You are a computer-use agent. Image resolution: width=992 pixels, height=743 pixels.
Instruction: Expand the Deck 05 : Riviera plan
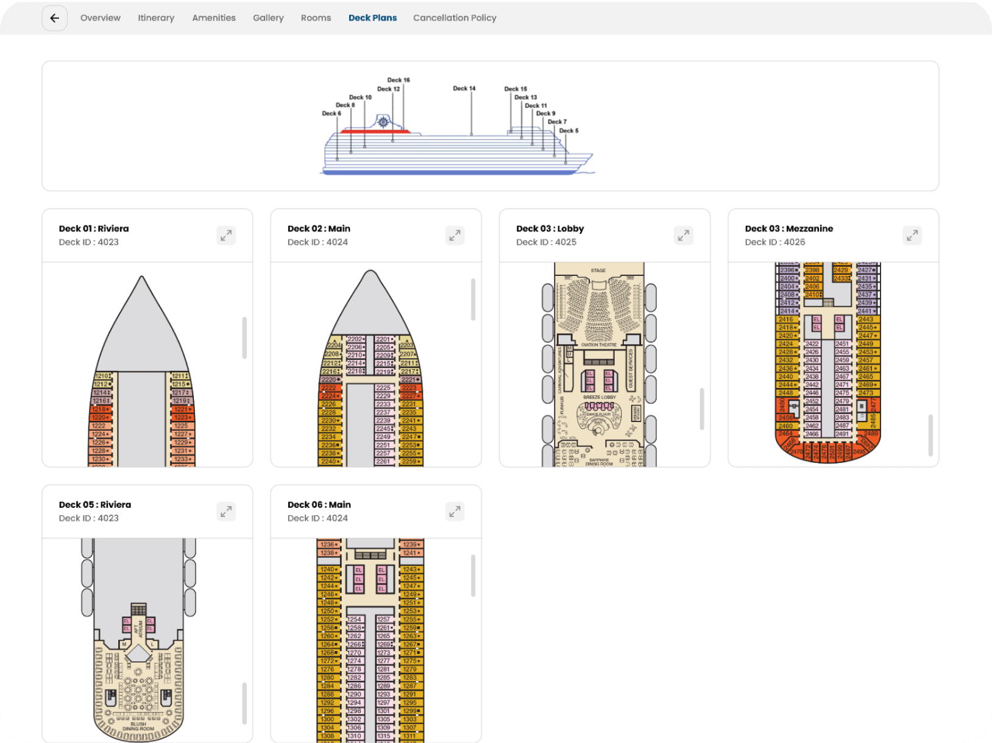click(226, 512)
